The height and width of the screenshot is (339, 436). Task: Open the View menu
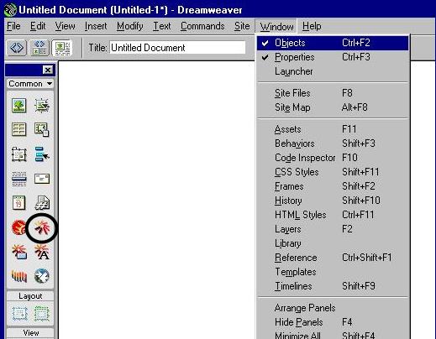[x=65, y=26]
